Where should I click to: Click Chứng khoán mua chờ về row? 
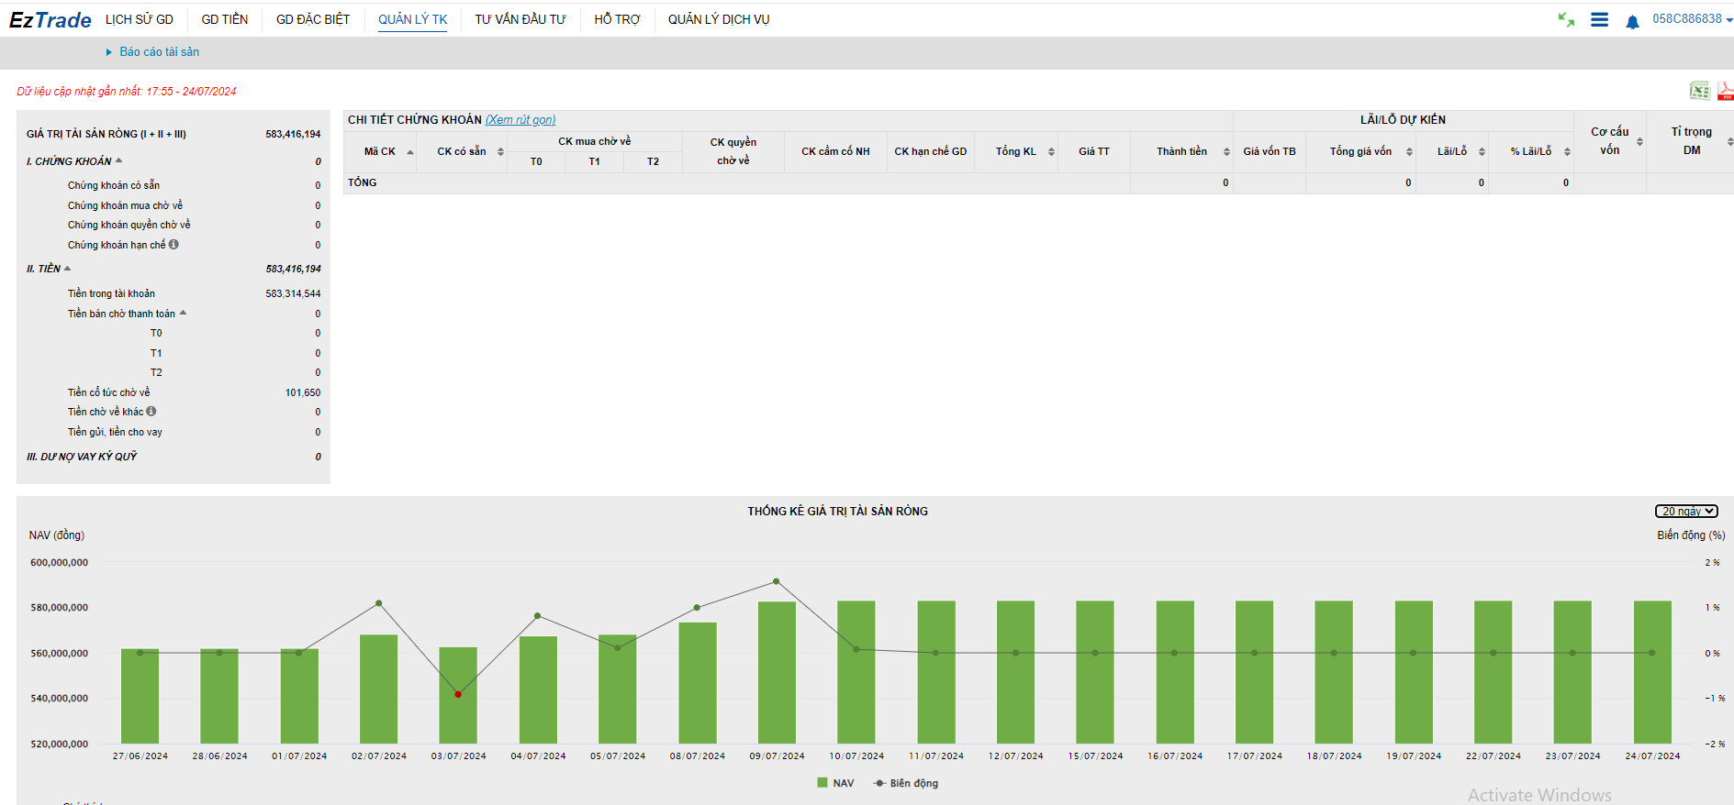tap(173, 205)
